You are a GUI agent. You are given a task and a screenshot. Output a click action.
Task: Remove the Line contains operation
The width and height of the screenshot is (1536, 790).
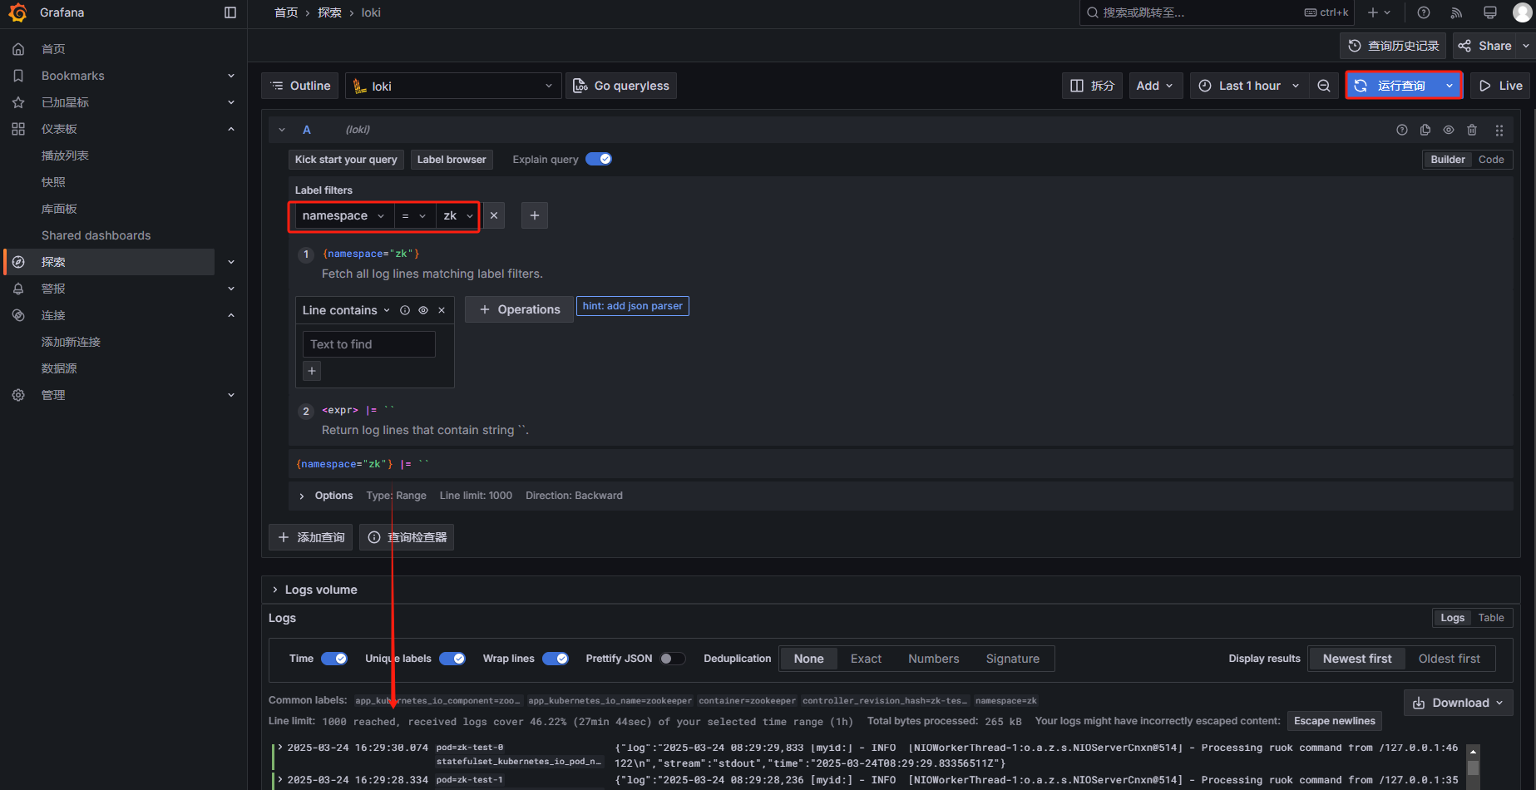[442, 310]
